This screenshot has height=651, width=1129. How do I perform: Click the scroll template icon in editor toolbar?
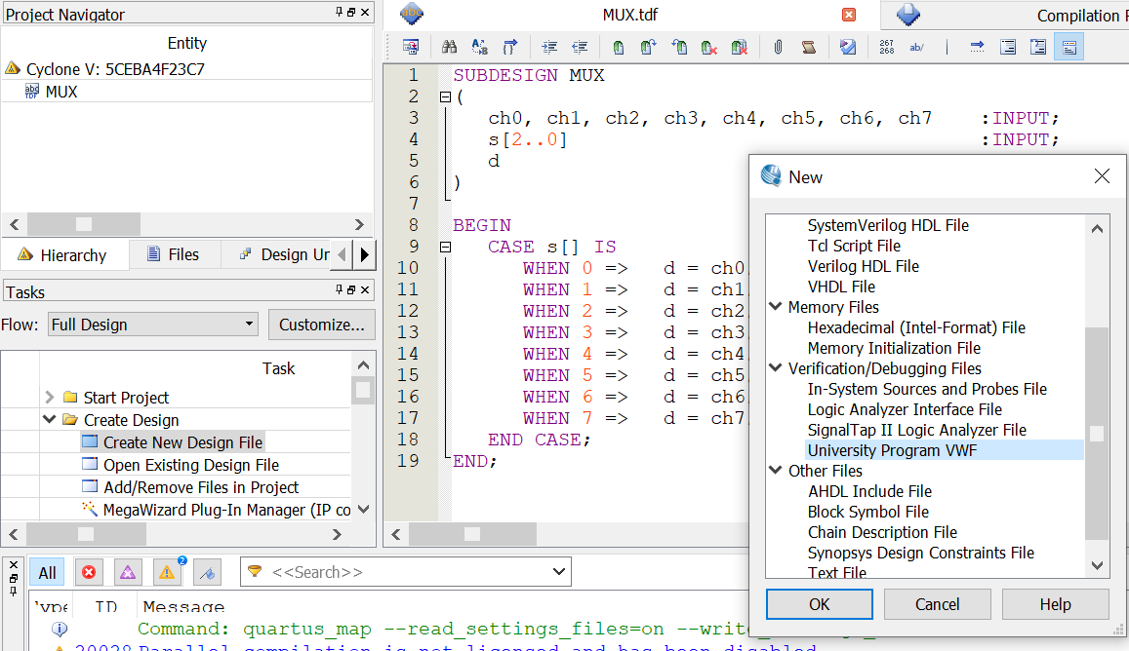coord(809,48)
